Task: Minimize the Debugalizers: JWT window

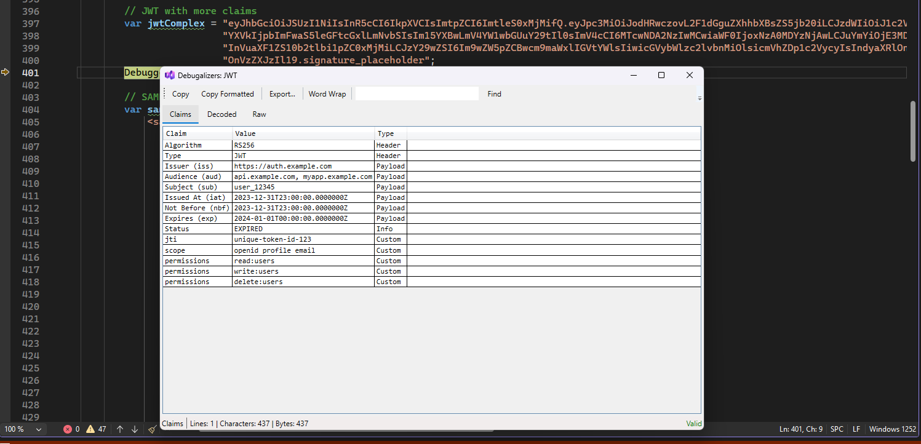Action: (x=633, y=75)
